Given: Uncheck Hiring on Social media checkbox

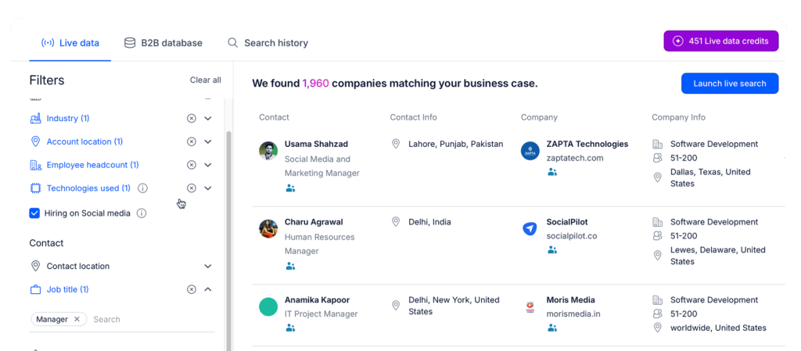Looking at the screenshot, I should [x=34, y=213].
